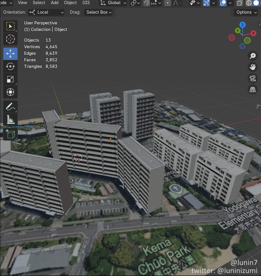Expand the Drag Select Box dropdown
This screenshot has width=261, height=276.
pyautogui.click(x=99, y=12)
